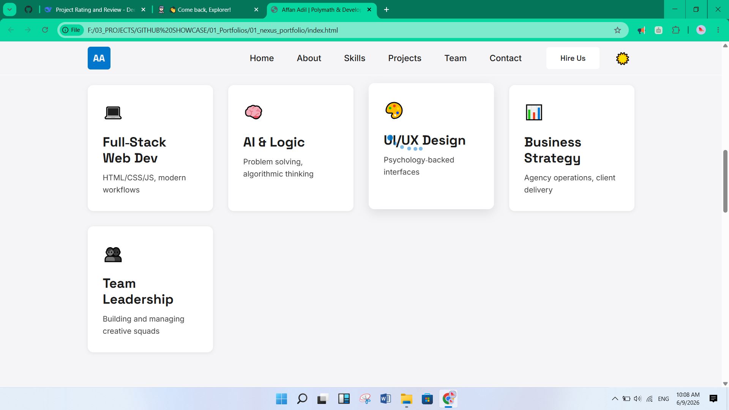Click the AA logo badge
Screen dimensions: 729x410
pyautogui.click(x=99, y=58)
